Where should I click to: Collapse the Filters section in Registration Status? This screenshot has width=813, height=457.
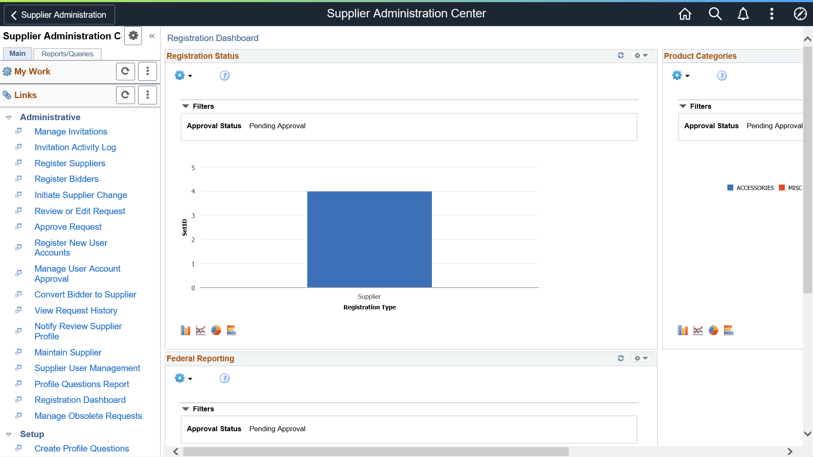186,106
